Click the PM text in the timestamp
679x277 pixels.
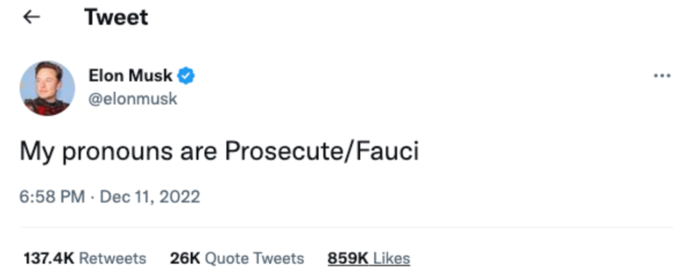pyautogui.click(x=72, y=197)
